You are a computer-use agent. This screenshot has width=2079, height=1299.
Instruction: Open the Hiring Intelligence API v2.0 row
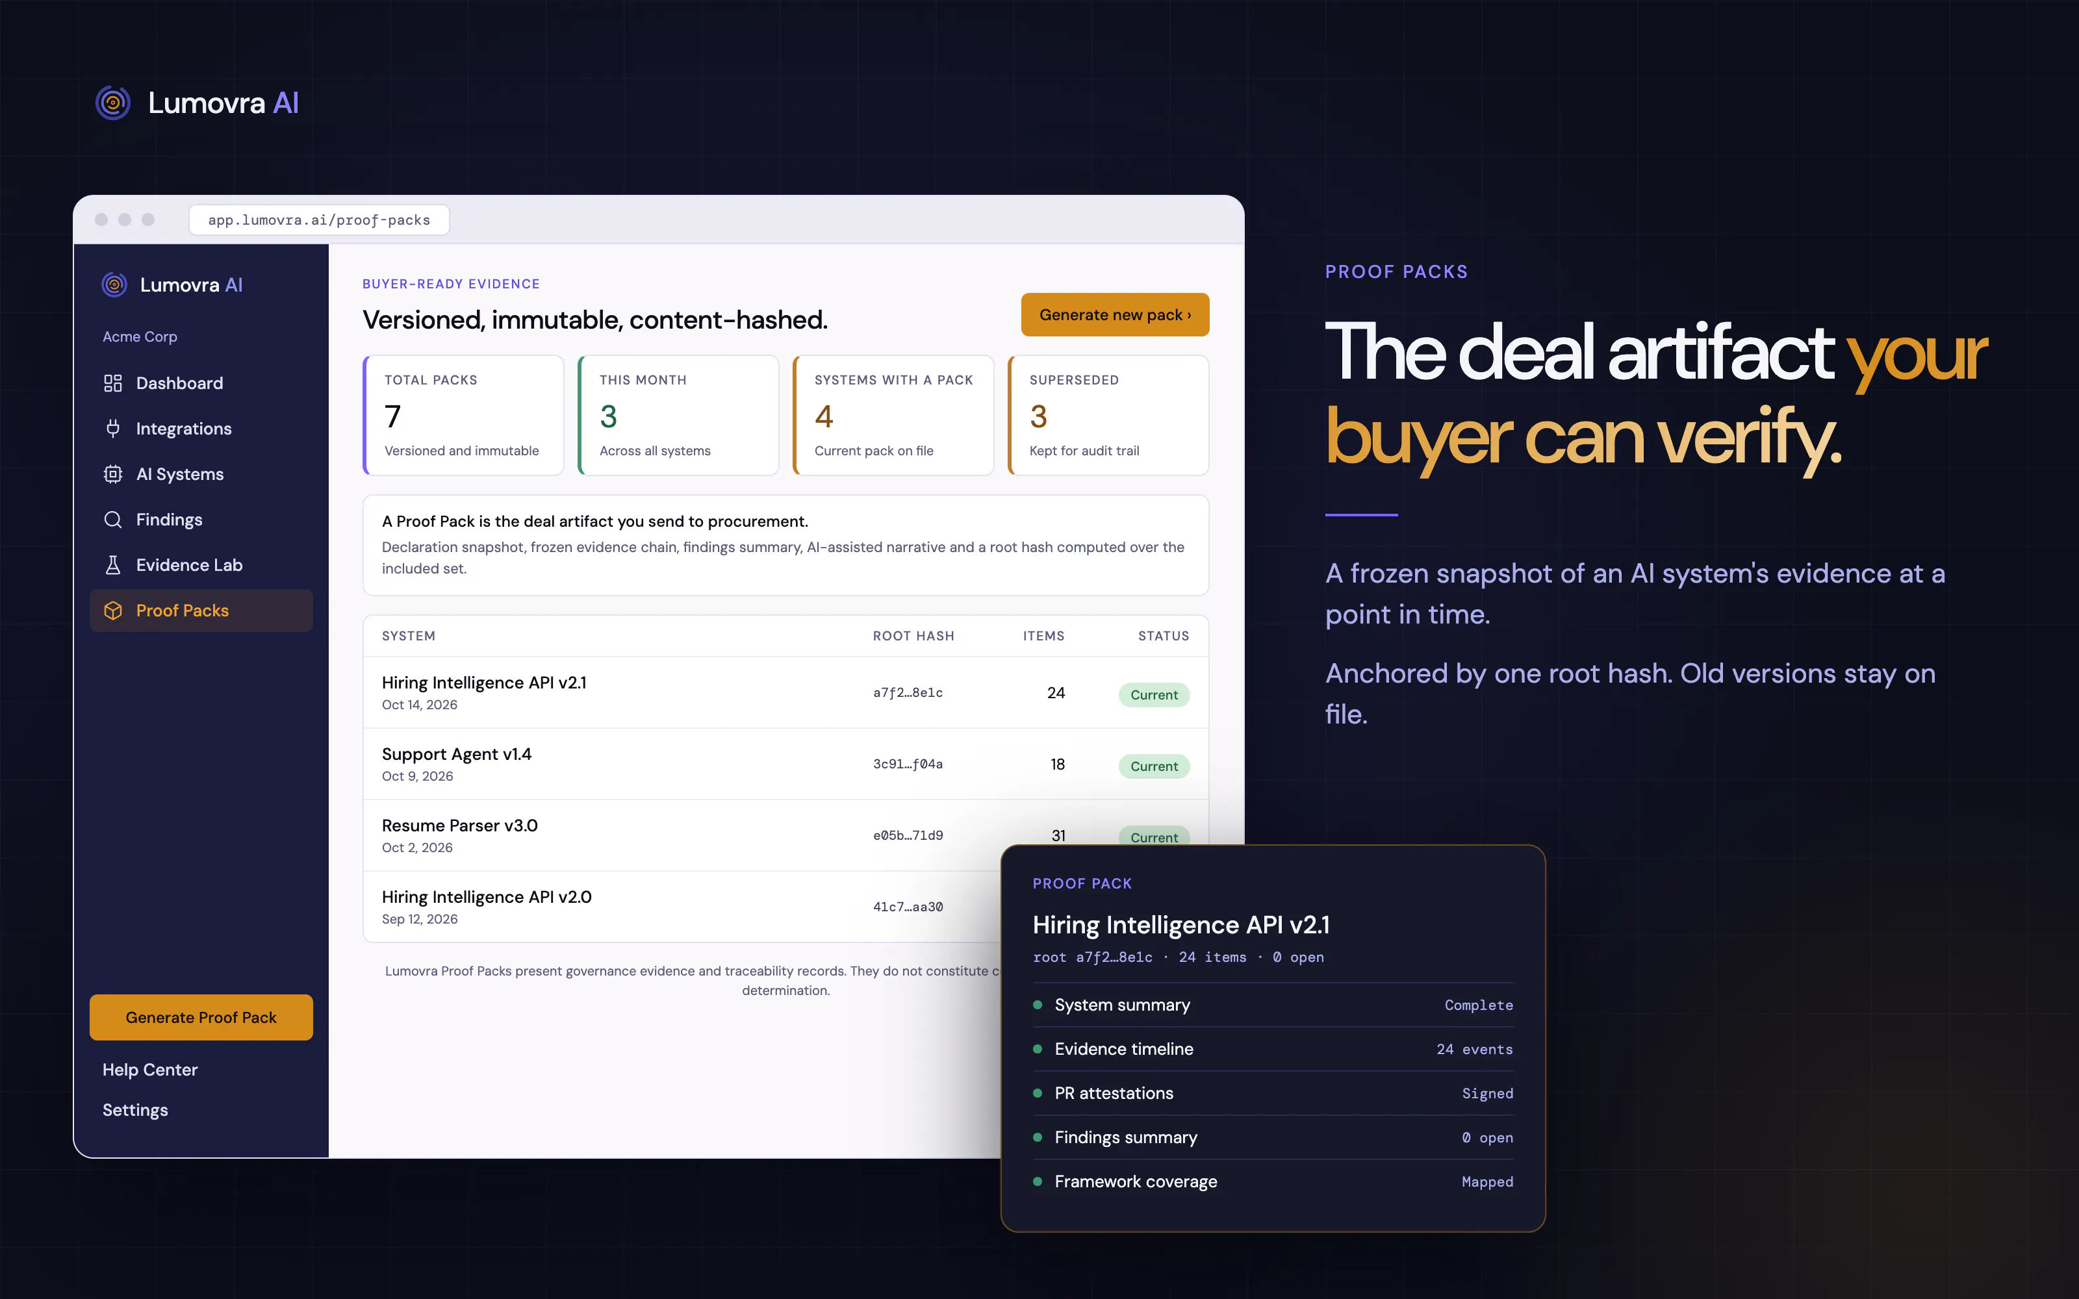click(x=682, y=907)
